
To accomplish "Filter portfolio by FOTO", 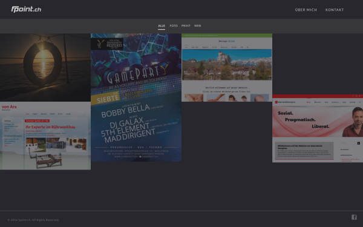I will tap(174, 25).
